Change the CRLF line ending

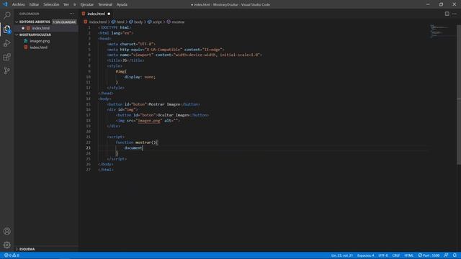point(396,255)
